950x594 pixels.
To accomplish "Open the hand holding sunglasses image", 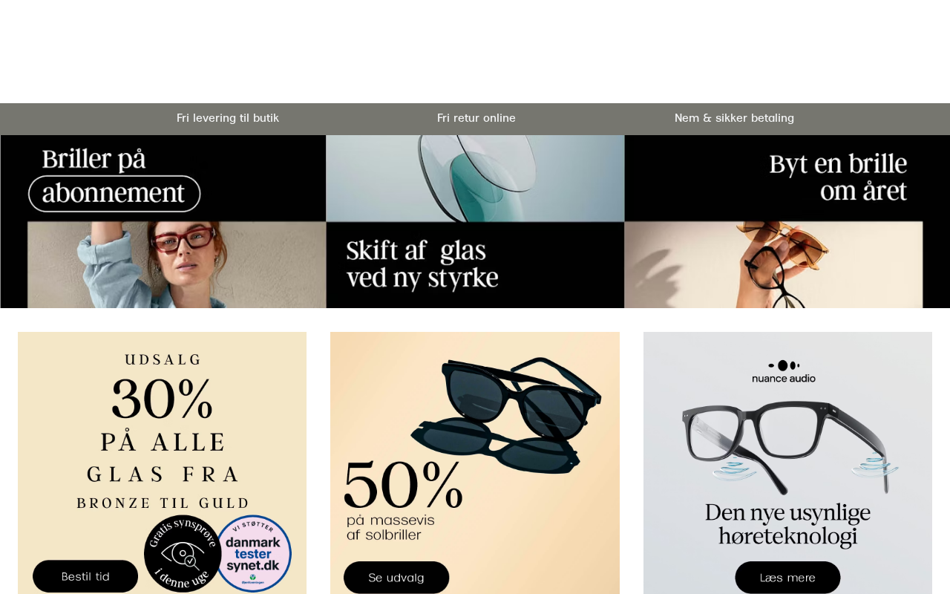I will (773, 264).
